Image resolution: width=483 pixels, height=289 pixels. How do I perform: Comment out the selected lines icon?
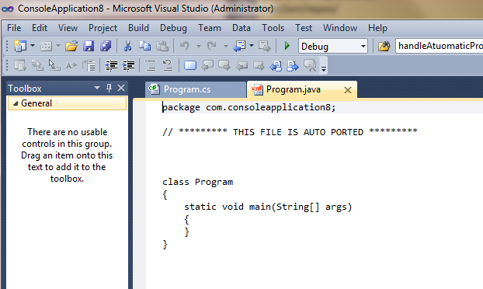151,65
